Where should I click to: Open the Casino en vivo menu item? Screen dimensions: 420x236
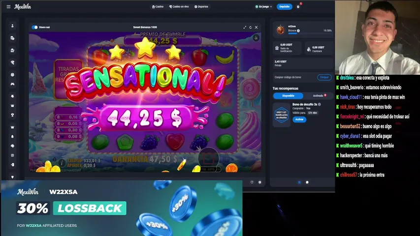179,7
